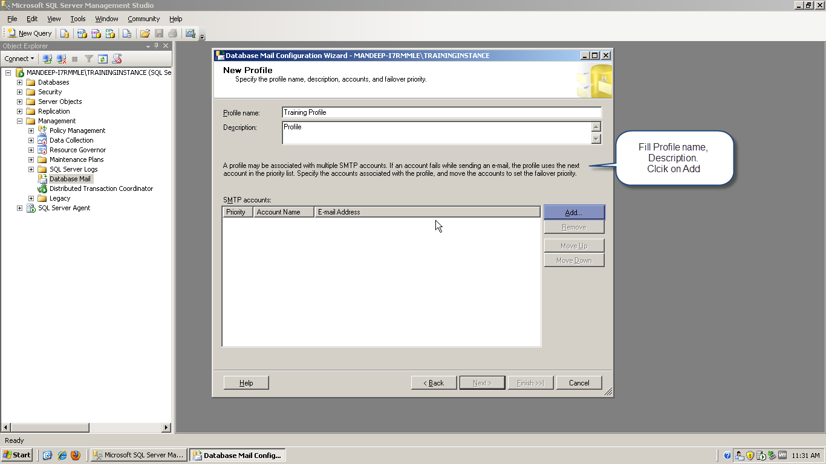This screenshot has height=464, width=826.
Task: Click the Cancel button in the wizard
Action: tap(579, 382)
